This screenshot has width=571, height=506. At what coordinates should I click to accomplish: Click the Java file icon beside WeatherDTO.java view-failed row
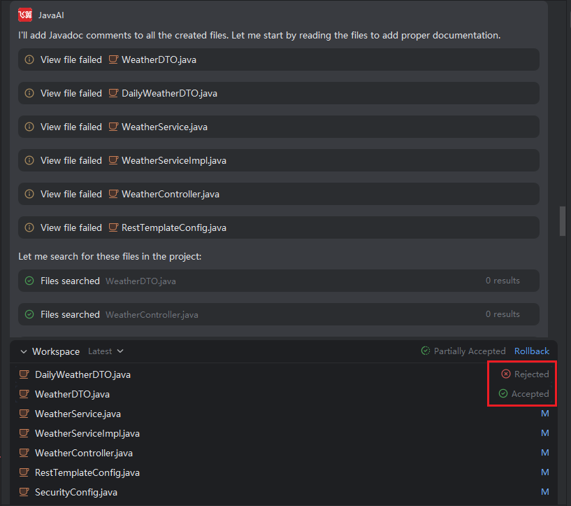(x=114, y=59)
